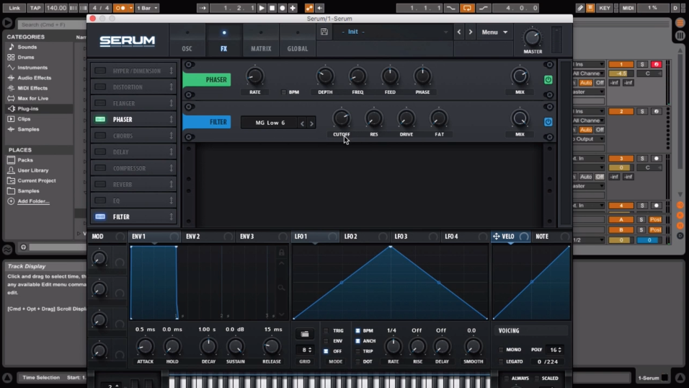Click the envelope zoom magnifier icon
This screenshot has height=388, width=689.
(x=281, y=288)
